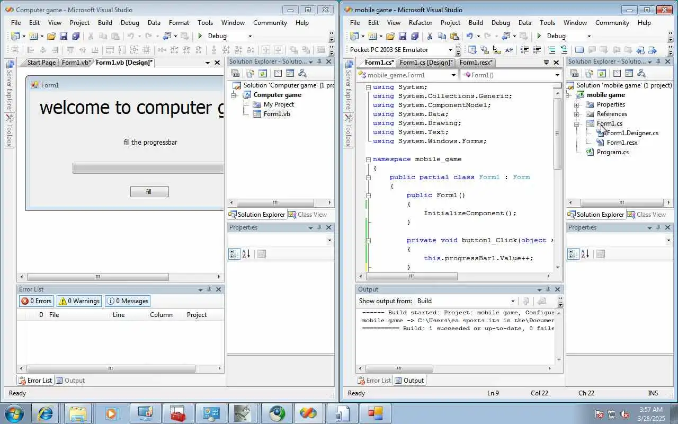Server Explorer side tab in mobile game window
This screenshot has width=678, height=424.
pyautogui.click(x=349, y=85)
